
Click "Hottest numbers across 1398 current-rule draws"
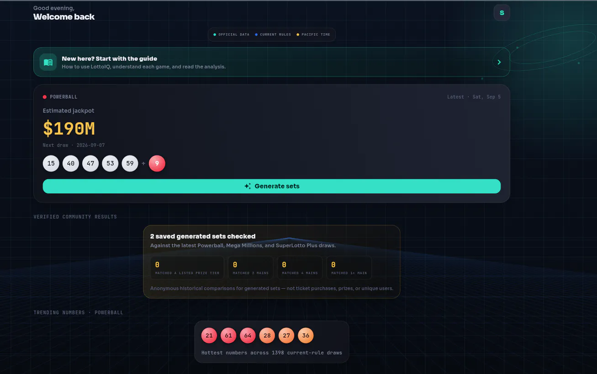click(x=272, y=353)
